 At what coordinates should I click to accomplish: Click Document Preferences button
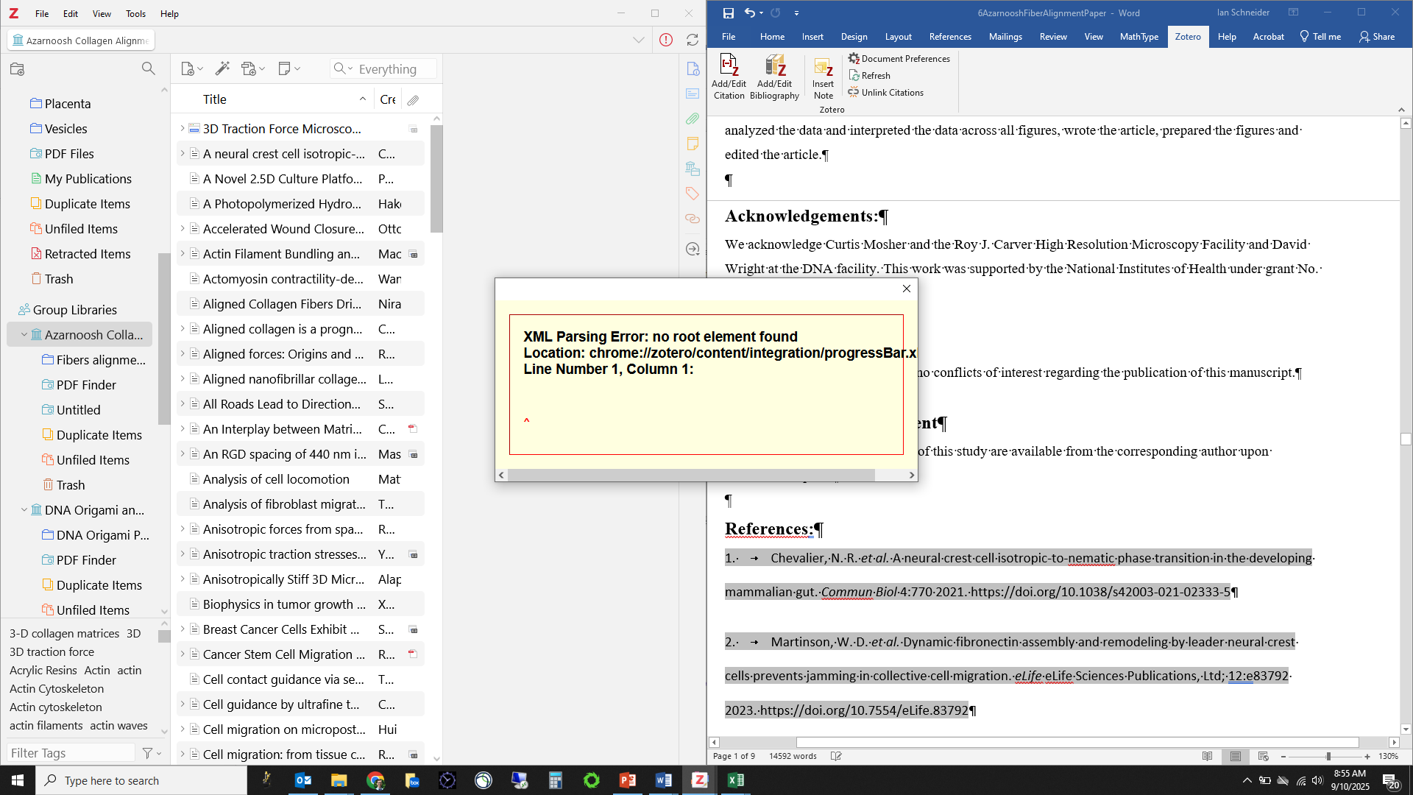[x=899, y=59]
